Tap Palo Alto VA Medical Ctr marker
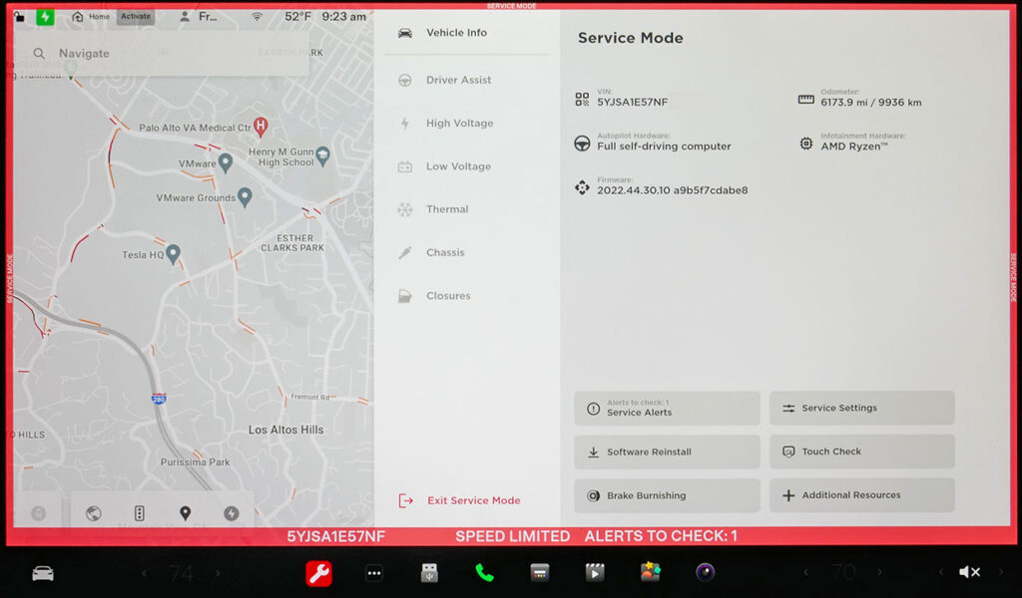Image resolution: width=1022 pixels, height=598 pixels. point(260,127)
